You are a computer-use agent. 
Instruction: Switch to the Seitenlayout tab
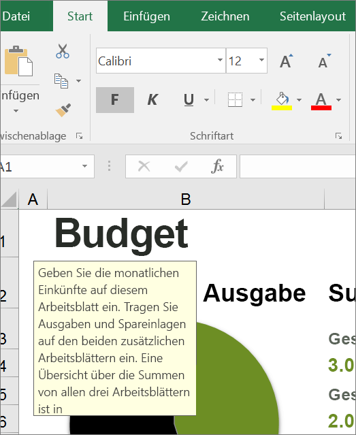tap(312, 16)
